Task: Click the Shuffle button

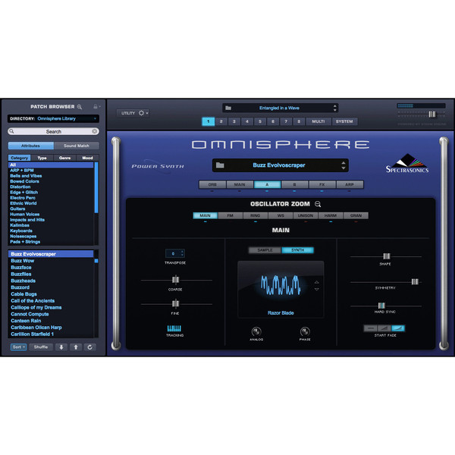Action: pyautogui.click(x=41, y=347)
